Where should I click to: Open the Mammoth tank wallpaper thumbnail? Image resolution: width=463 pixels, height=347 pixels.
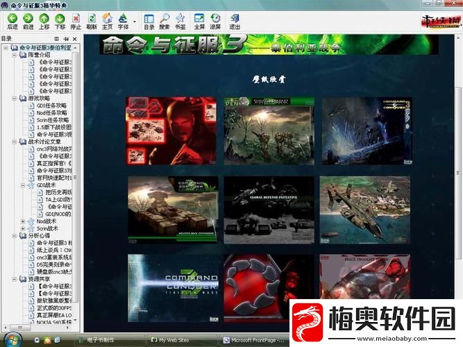173,210
